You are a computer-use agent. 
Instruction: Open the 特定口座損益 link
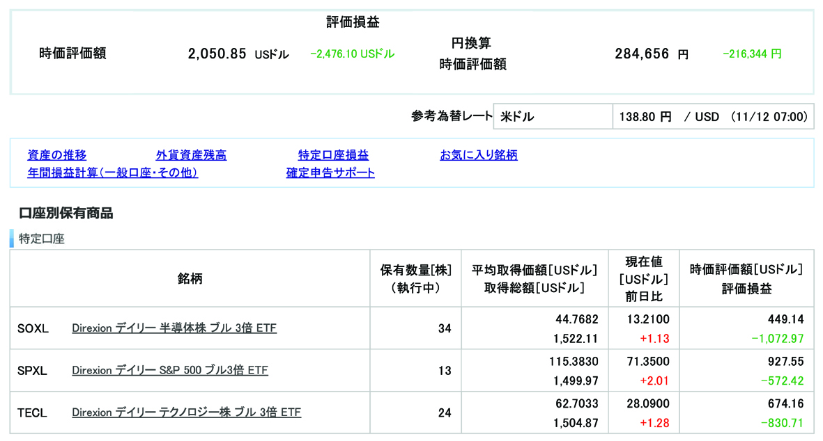(x=333, y=155)
